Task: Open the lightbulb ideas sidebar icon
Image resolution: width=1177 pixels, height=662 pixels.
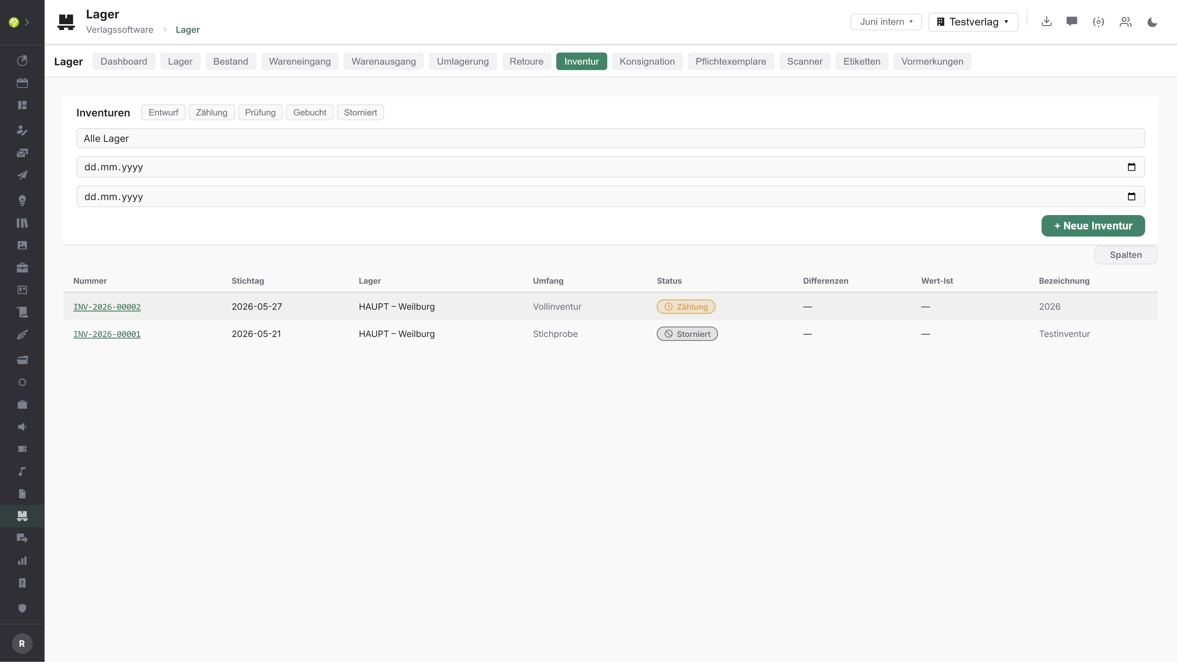Action: tap(22, 200)
